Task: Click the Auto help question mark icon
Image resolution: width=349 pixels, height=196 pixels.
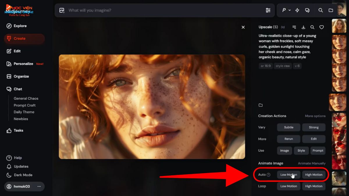Action: (x=268, y=175)
